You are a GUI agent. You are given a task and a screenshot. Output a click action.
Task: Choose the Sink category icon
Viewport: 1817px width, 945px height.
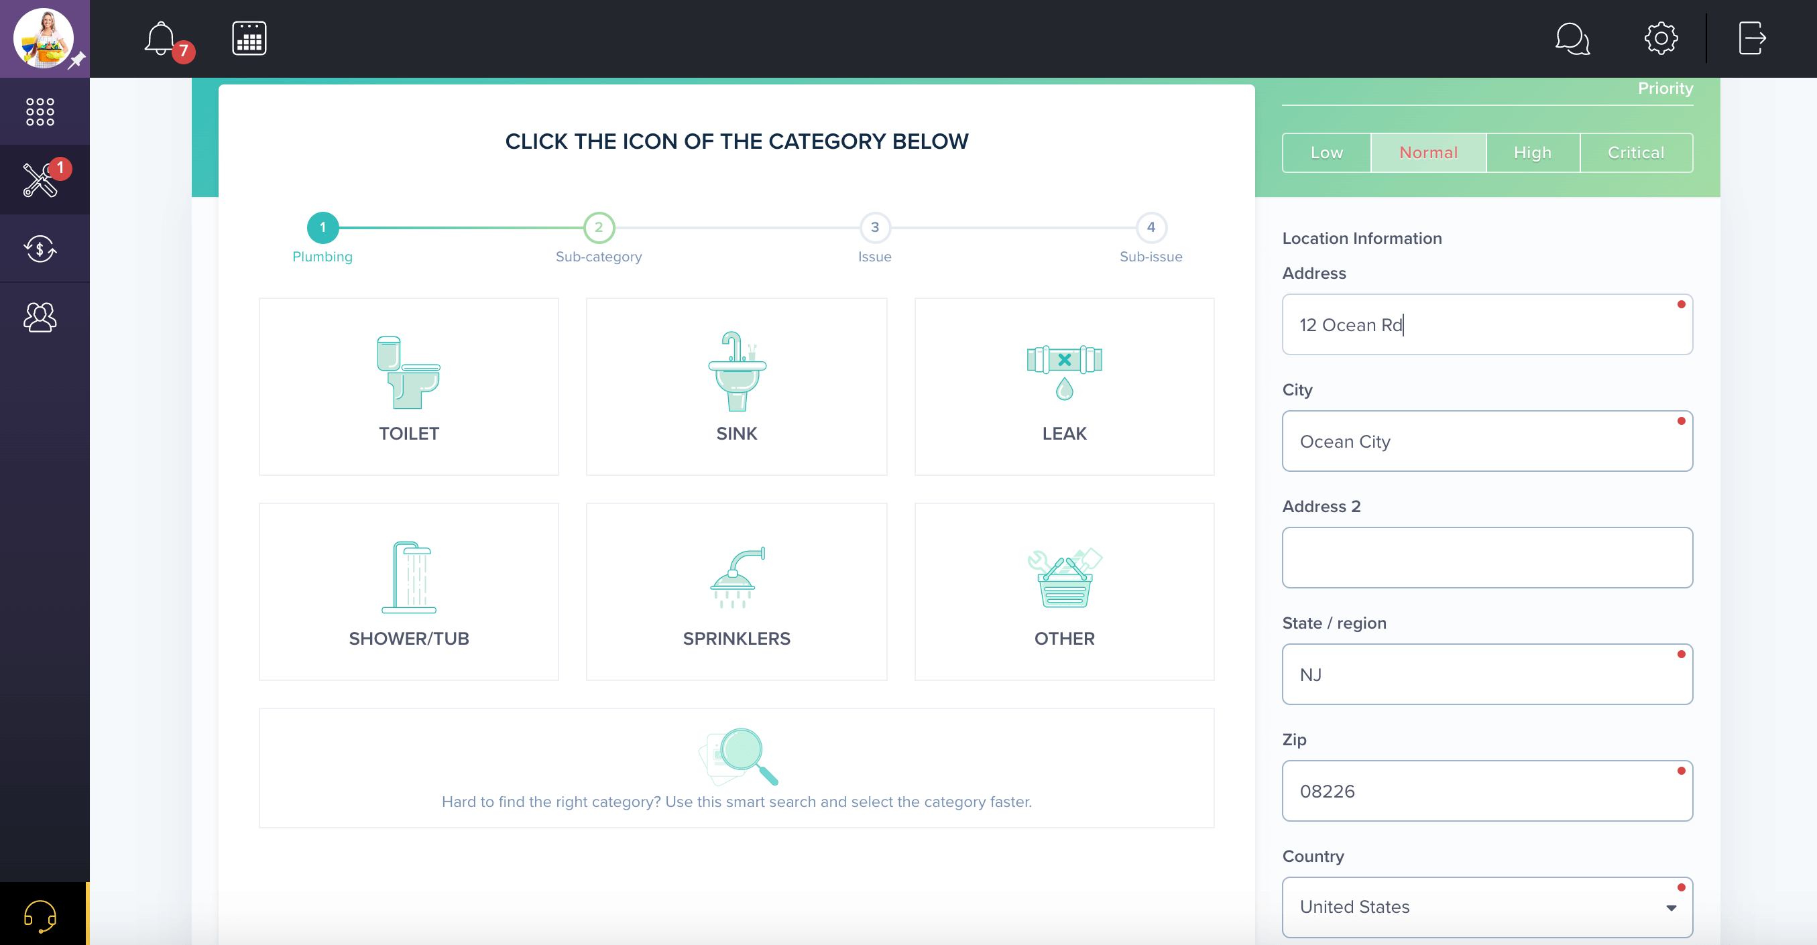point(737,371)
